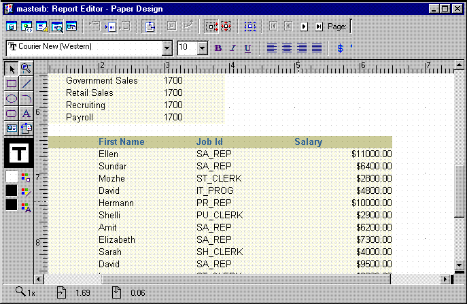Viewport: 467px width, 304px height.
Task: Click the First Name column header
Action: click(x=122, y=141)
